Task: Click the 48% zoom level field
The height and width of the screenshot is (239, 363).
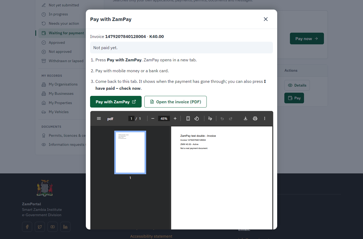Action: point(164,118)
